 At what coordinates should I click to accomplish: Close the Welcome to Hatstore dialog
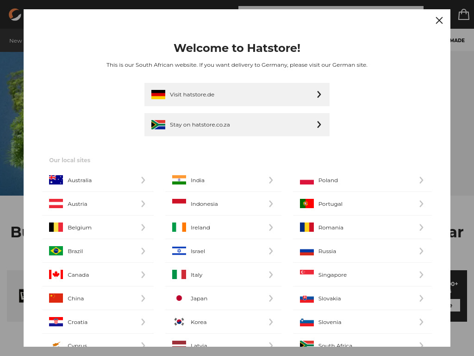439,20
